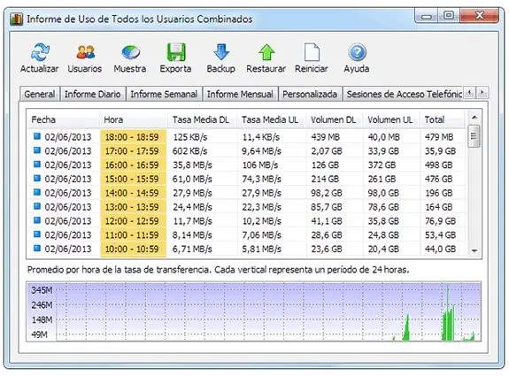Click the Reiniciar blank page icon

[x=312, y=52]
